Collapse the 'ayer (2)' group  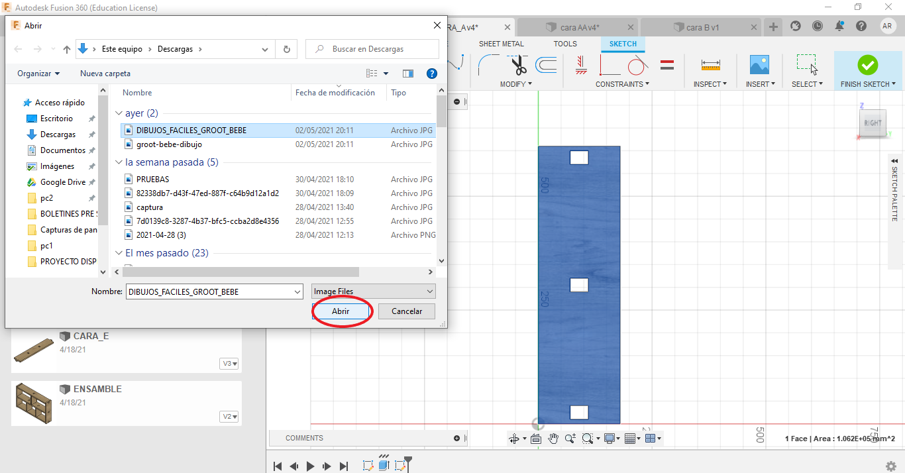[119, 113]
